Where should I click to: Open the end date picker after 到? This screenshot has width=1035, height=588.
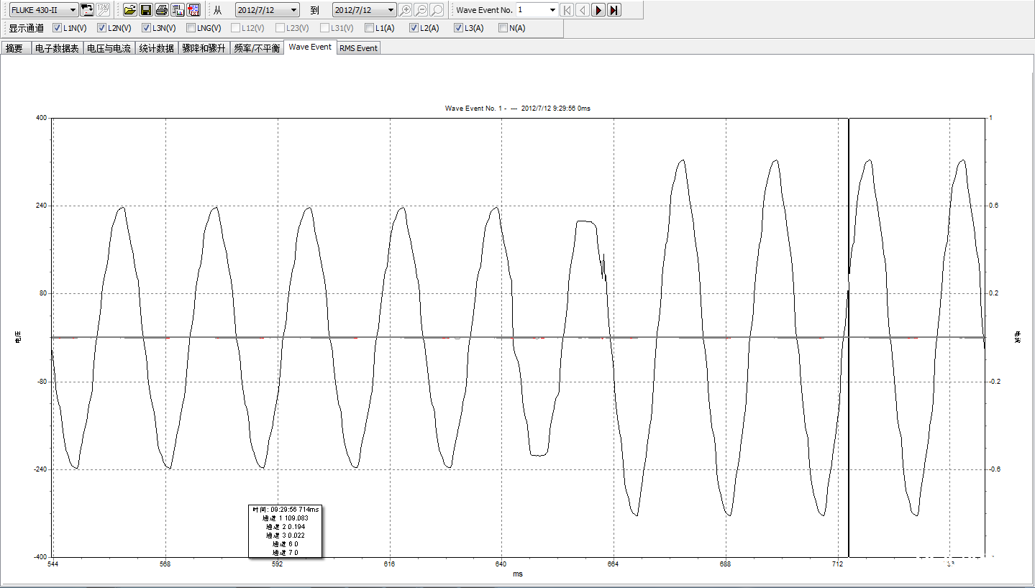[364, 10]
